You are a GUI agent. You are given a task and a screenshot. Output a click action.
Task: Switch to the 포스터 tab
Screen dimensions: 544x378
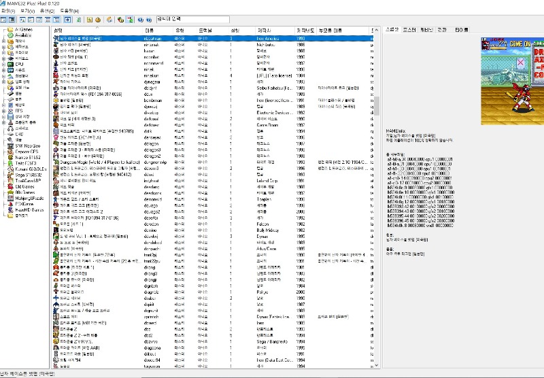pos(409,30)
